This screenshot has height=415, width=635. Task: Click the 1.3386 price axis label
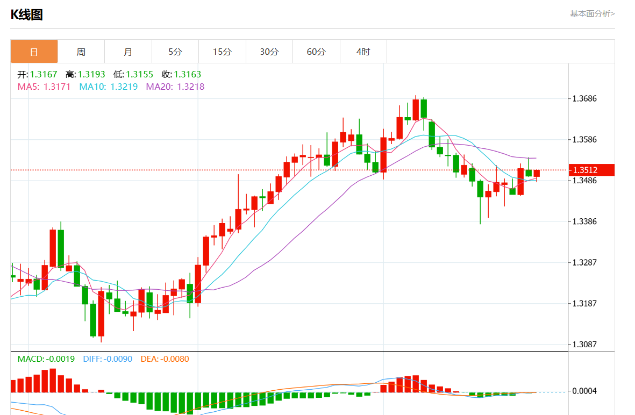(584, 221)
